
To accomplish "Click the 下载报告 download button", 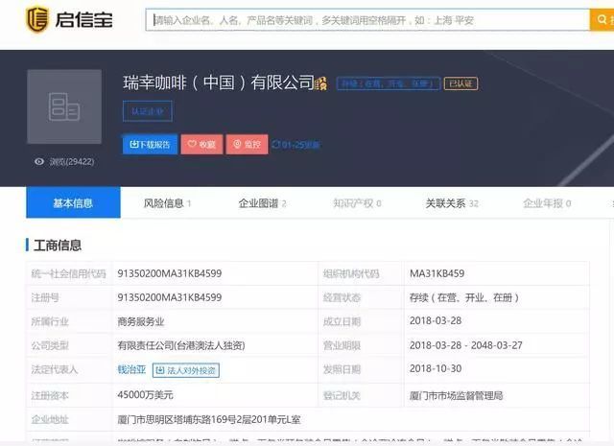I will pyautogui.click(x=149, y=145).
